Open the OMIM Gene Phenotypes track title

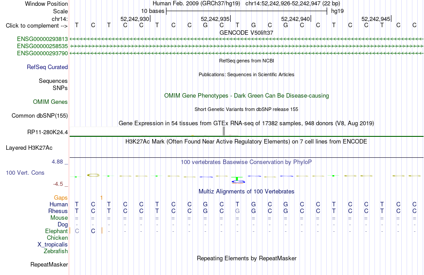coord(246,96)
